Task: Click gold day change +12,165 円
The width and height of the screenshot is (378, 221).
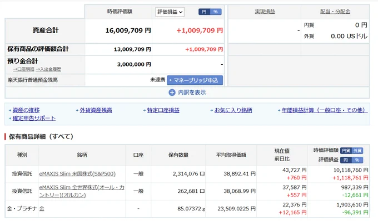Action: (x=292, y=213)
